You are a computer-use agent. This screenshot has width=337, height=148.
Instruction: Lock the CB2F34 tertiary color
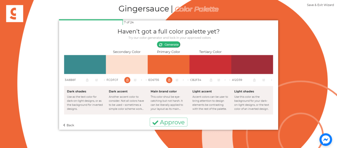(x=211, y=80)
